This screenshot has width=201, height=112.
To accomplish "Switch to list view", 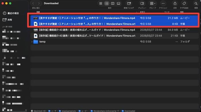I will 107,3.
